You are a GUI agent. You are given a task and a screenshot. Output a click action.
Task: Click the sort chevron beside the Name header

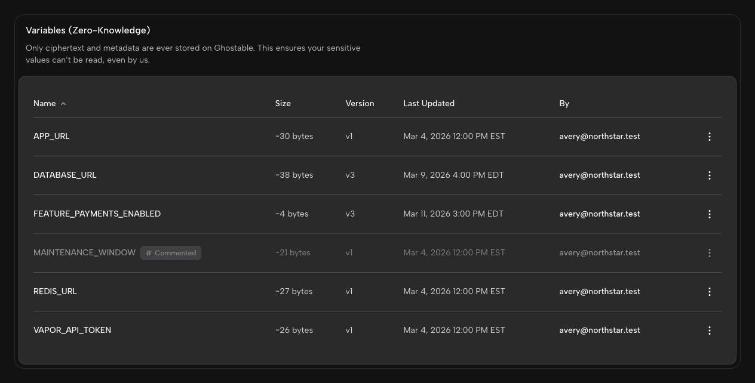pyautogui.click(x=63, y=103)
